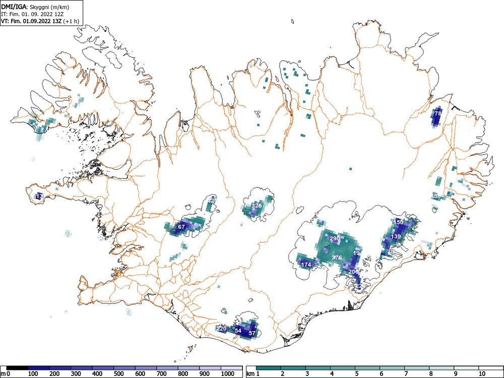Select the 220 value label

(x=222, y=329)
